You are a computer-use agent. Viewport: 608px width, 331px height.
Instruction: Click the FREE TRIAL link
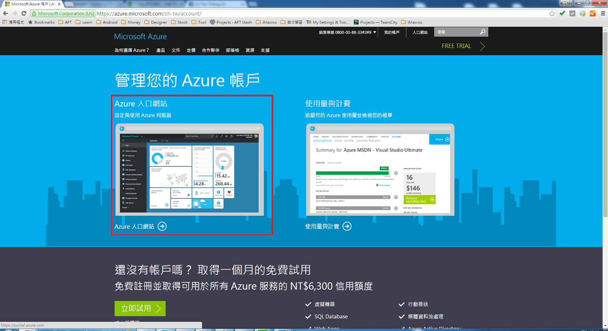pos(456,46)
